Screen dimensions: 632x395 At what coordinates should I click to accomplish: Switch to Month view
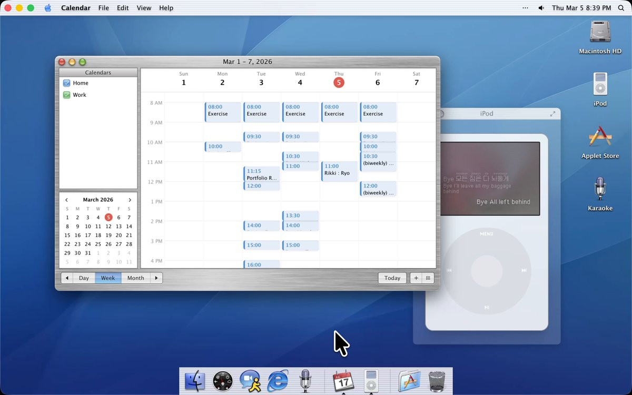(x=135, y=278)
